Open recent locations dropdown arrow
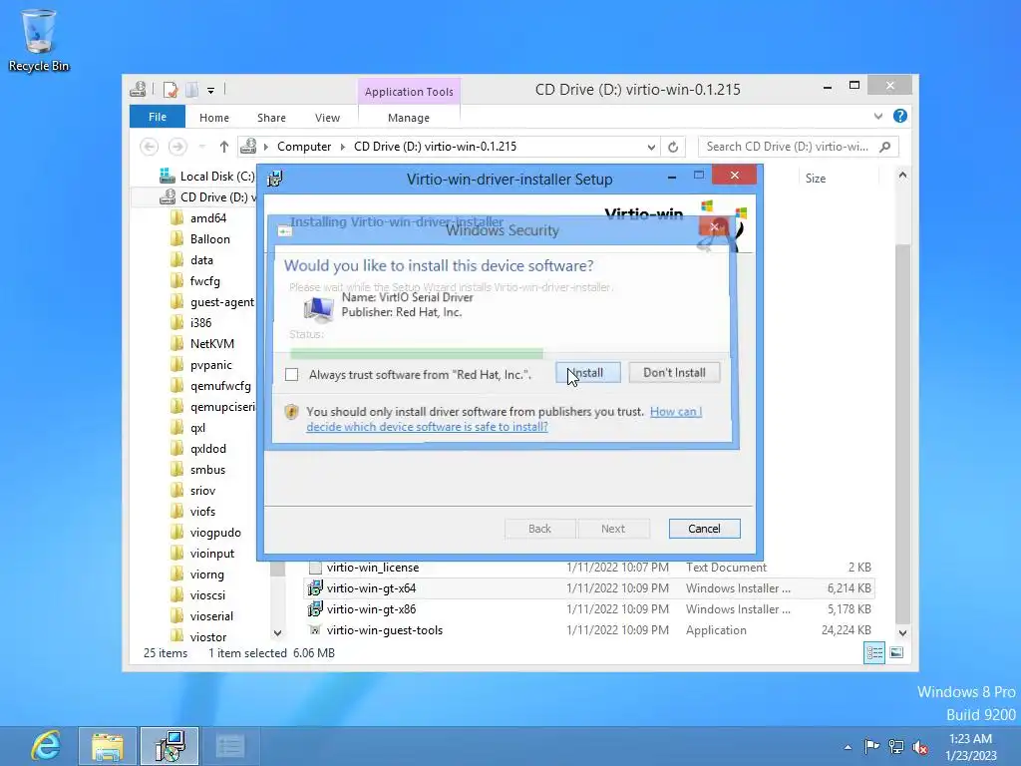 click(201, 147)
